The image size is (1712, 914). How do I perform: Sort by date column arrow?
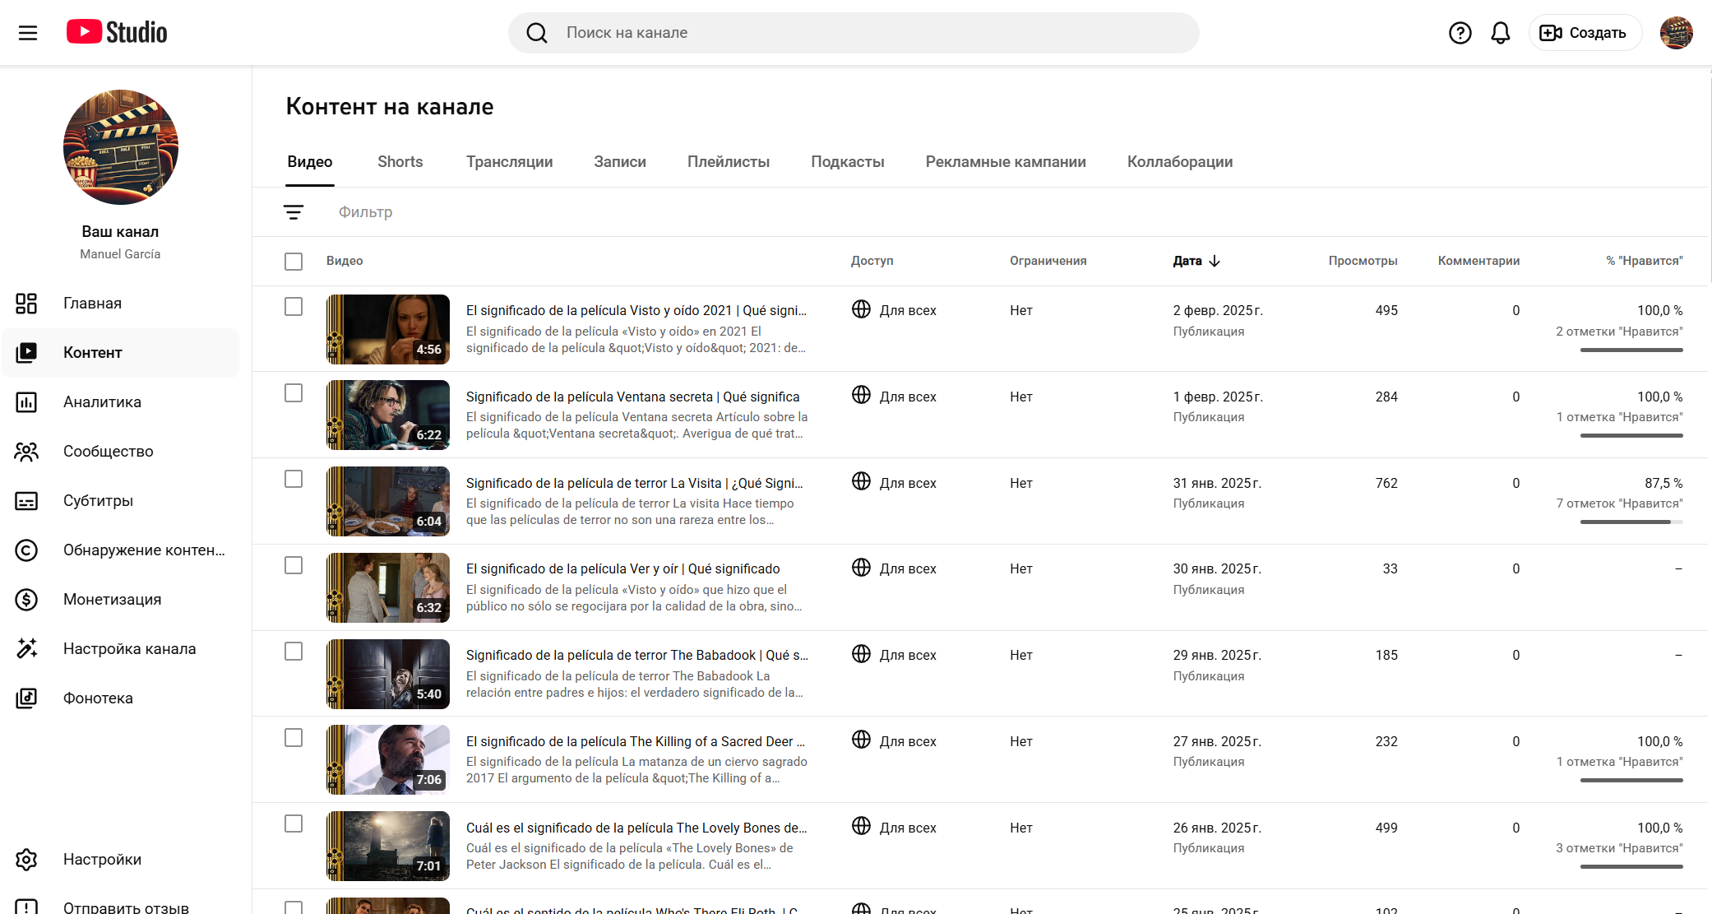tap(1215, 261)
